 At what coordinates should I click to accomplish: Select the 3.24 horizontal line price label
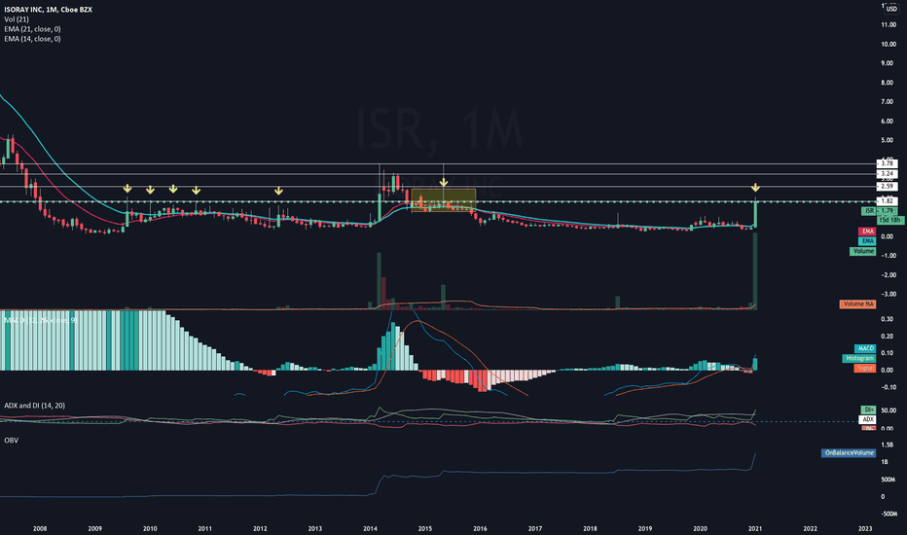pyautogui.click(x=887, y=173)
